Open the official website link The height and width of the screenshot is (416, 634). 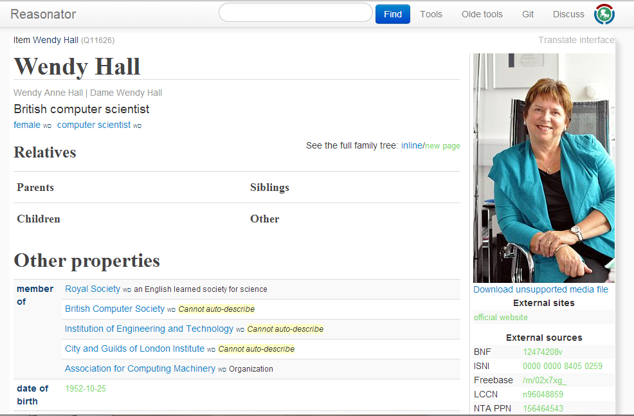[x=500, y=318]
